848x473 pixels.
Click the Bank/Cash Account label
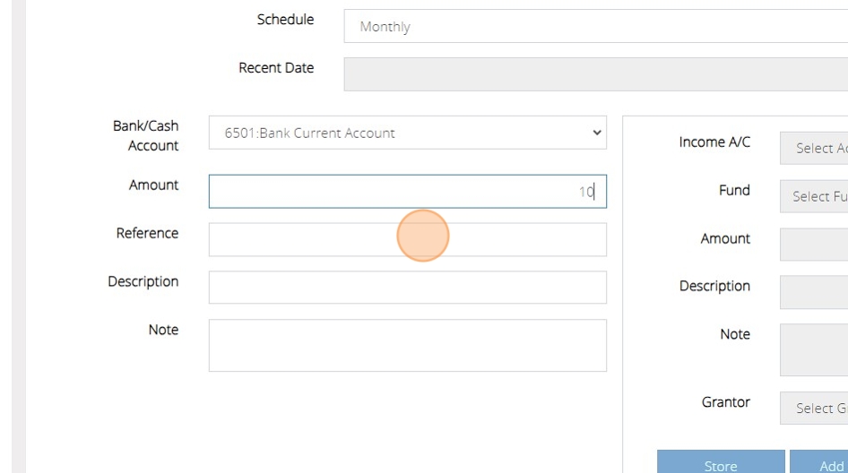point(145,135)
